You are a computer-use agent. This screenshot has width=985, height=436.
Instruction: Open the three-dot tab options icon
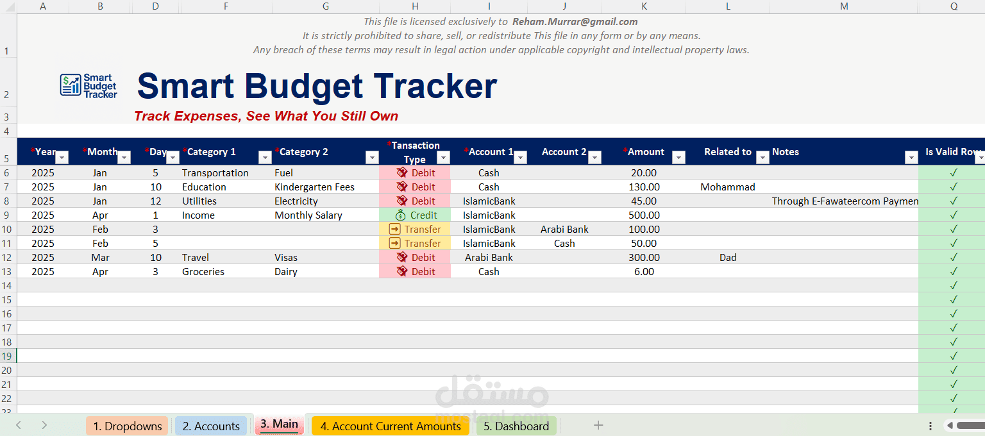coord(930,426)
